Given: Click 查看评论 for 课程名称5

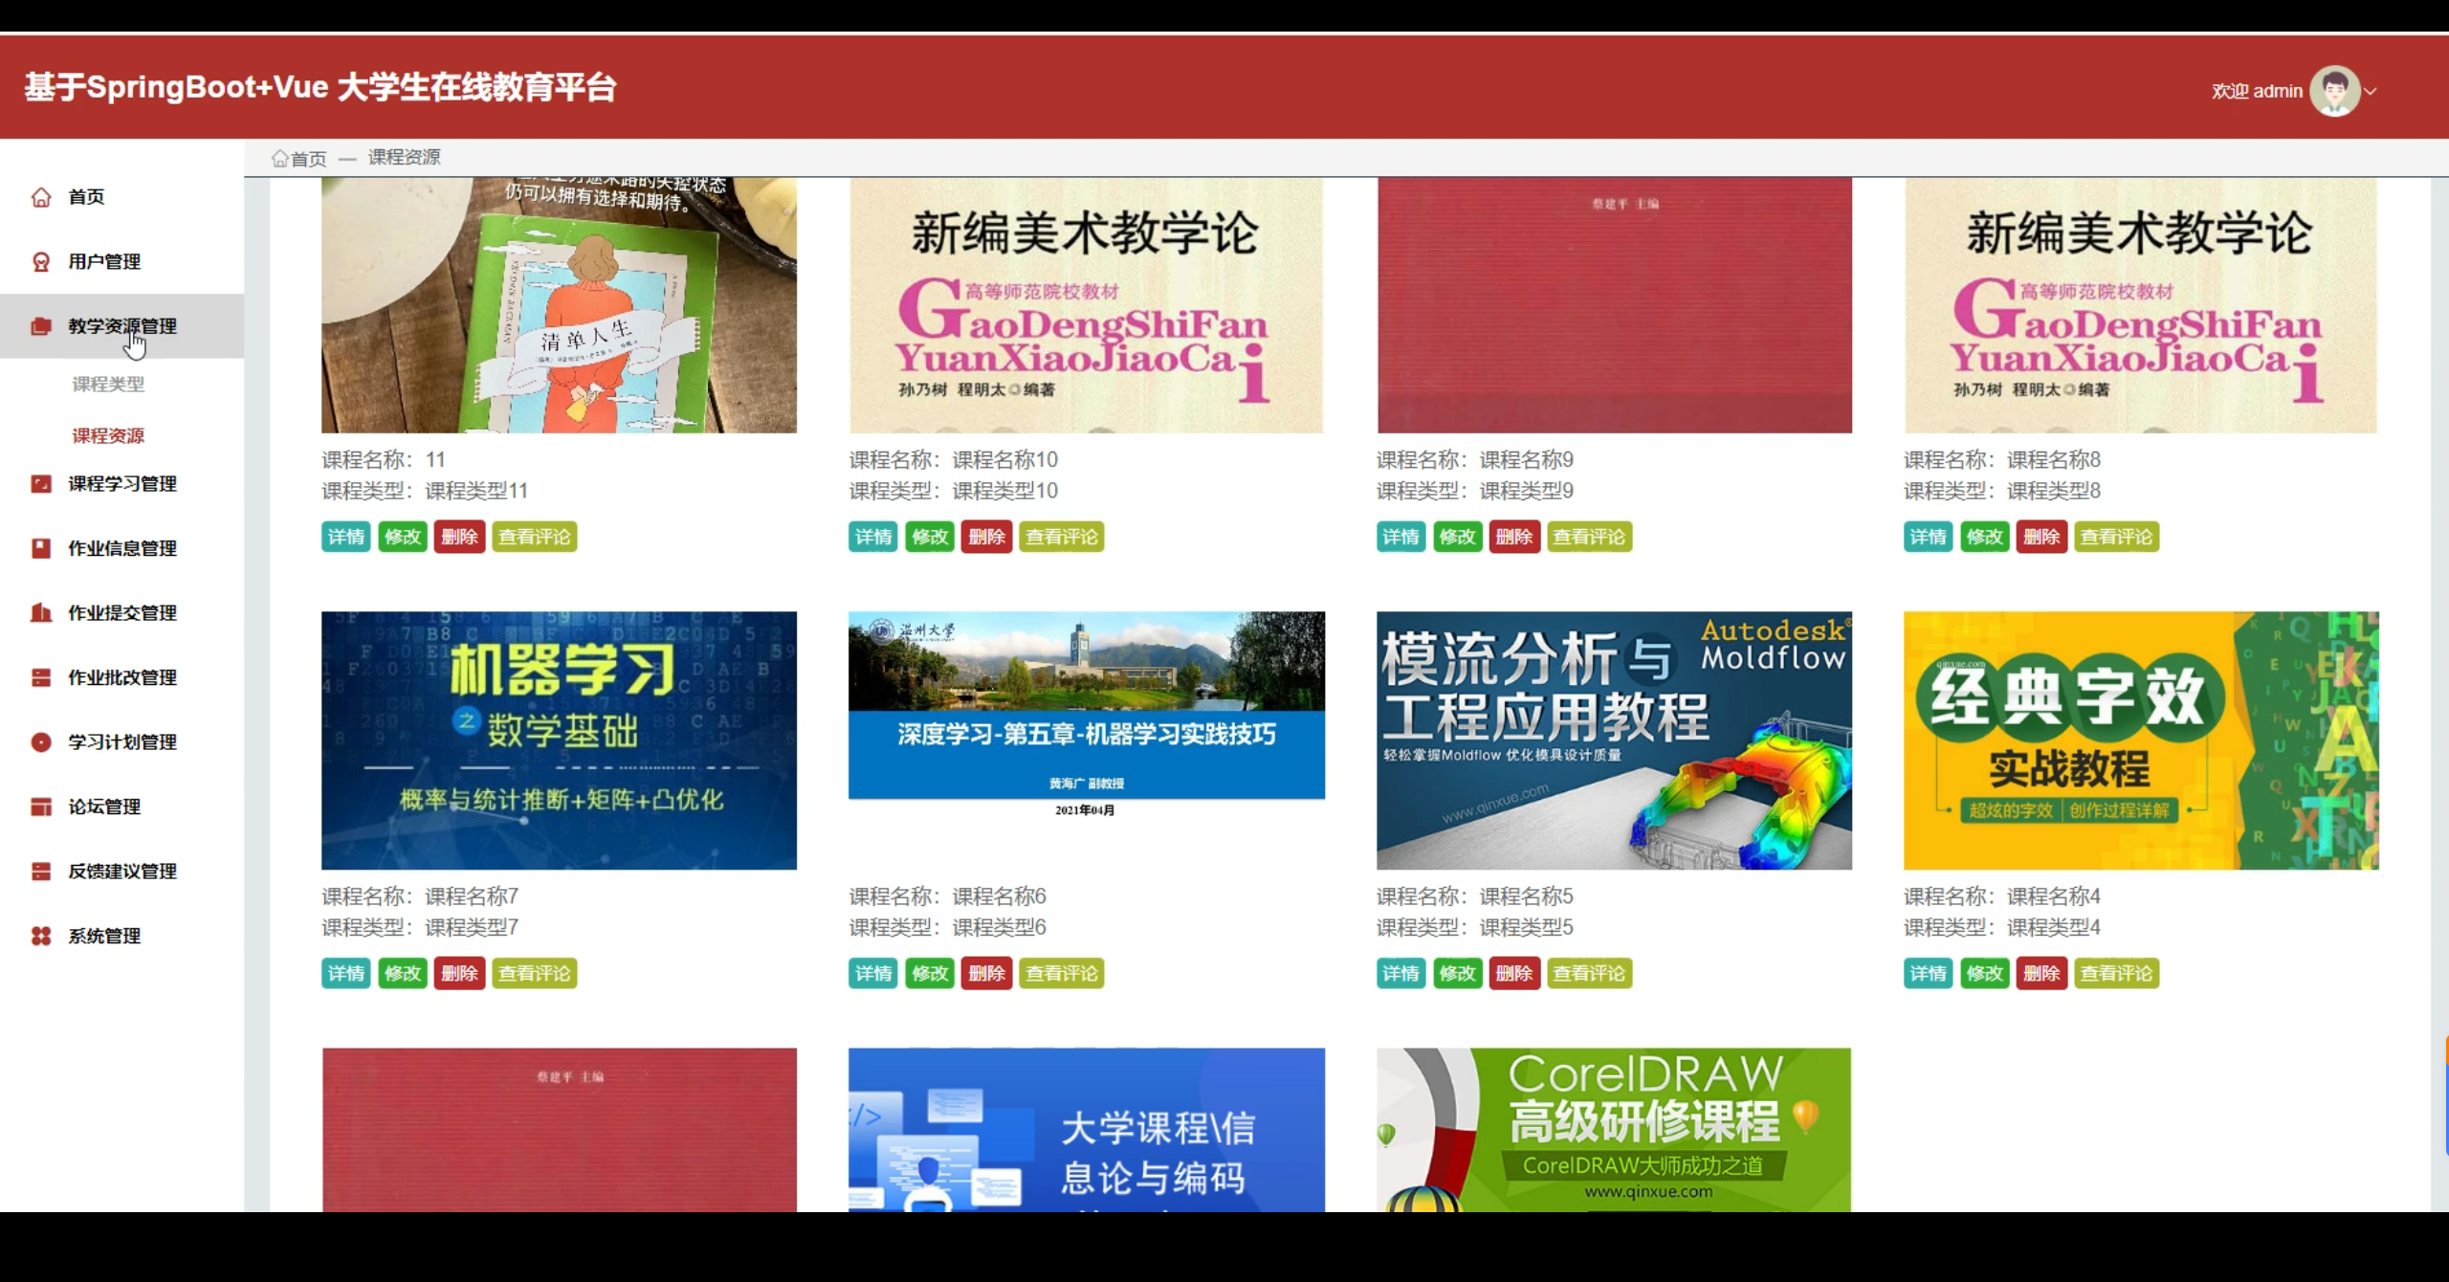Looking at the screenshot, I should point(1589,973).
